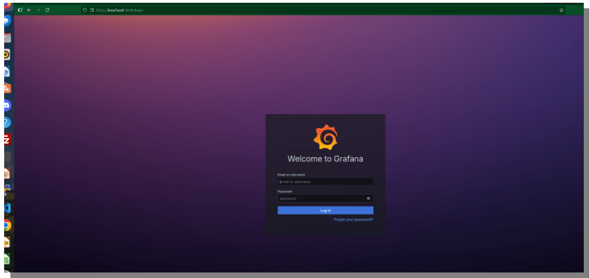Open the sidebar panel icon beside back arrow

pyautogui.click(x=20, y=10)
